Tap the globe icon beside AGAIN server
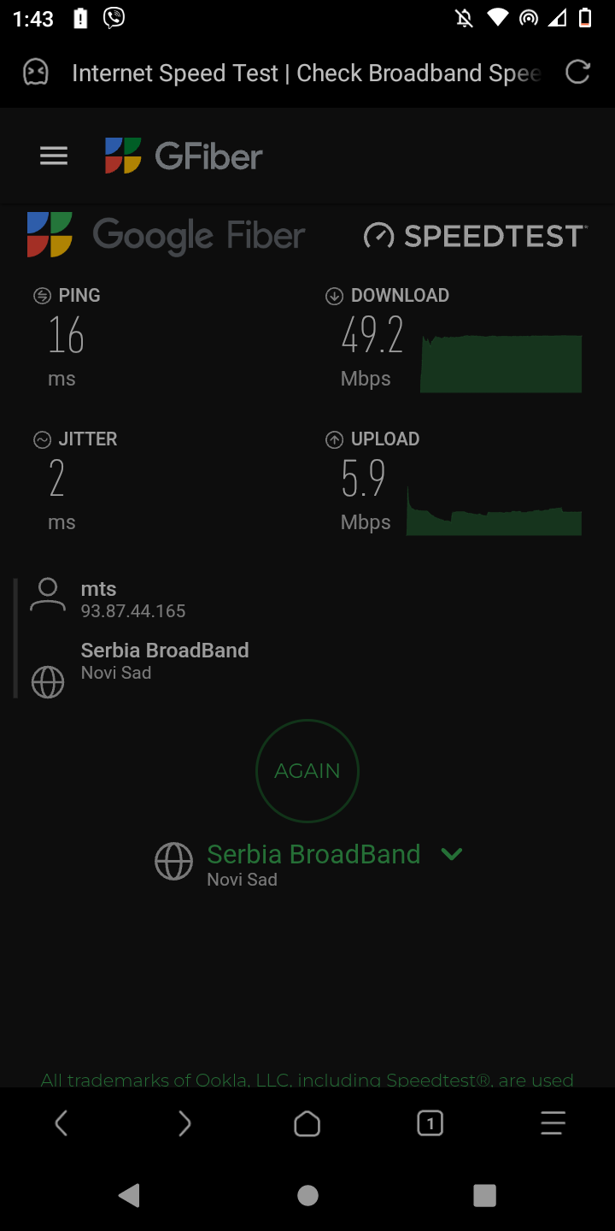The image size is (615, 1231). coord(173,862)
